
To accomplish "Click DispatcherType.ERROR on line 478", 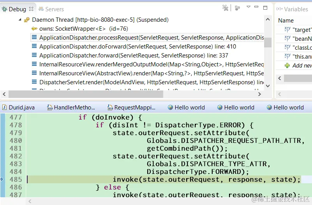I will tap(198, 125).
